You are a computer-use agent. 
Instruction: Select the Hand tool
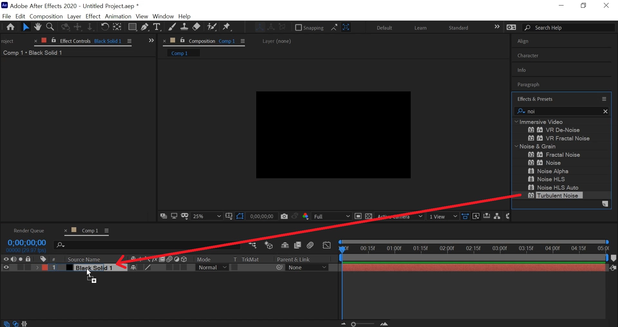38,27
